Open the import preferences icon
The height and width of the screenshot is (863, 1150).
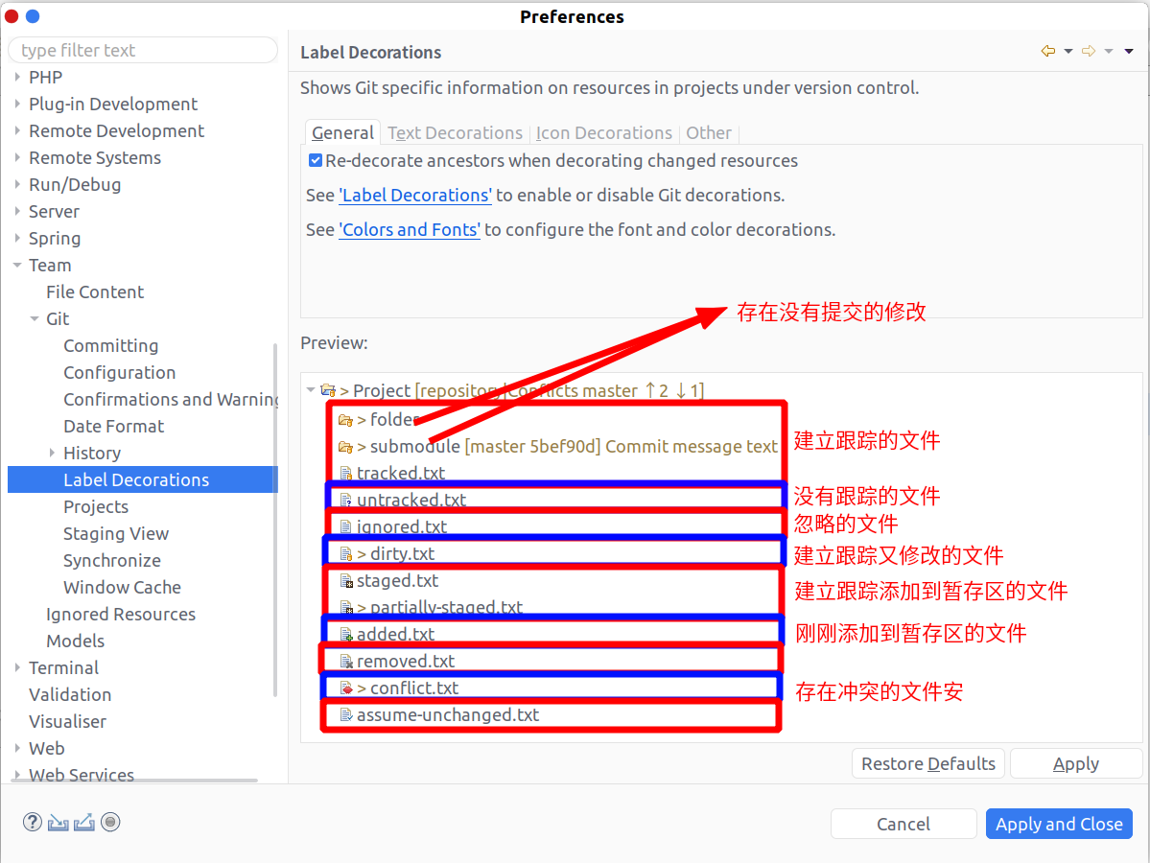click(x=59, y=822)
